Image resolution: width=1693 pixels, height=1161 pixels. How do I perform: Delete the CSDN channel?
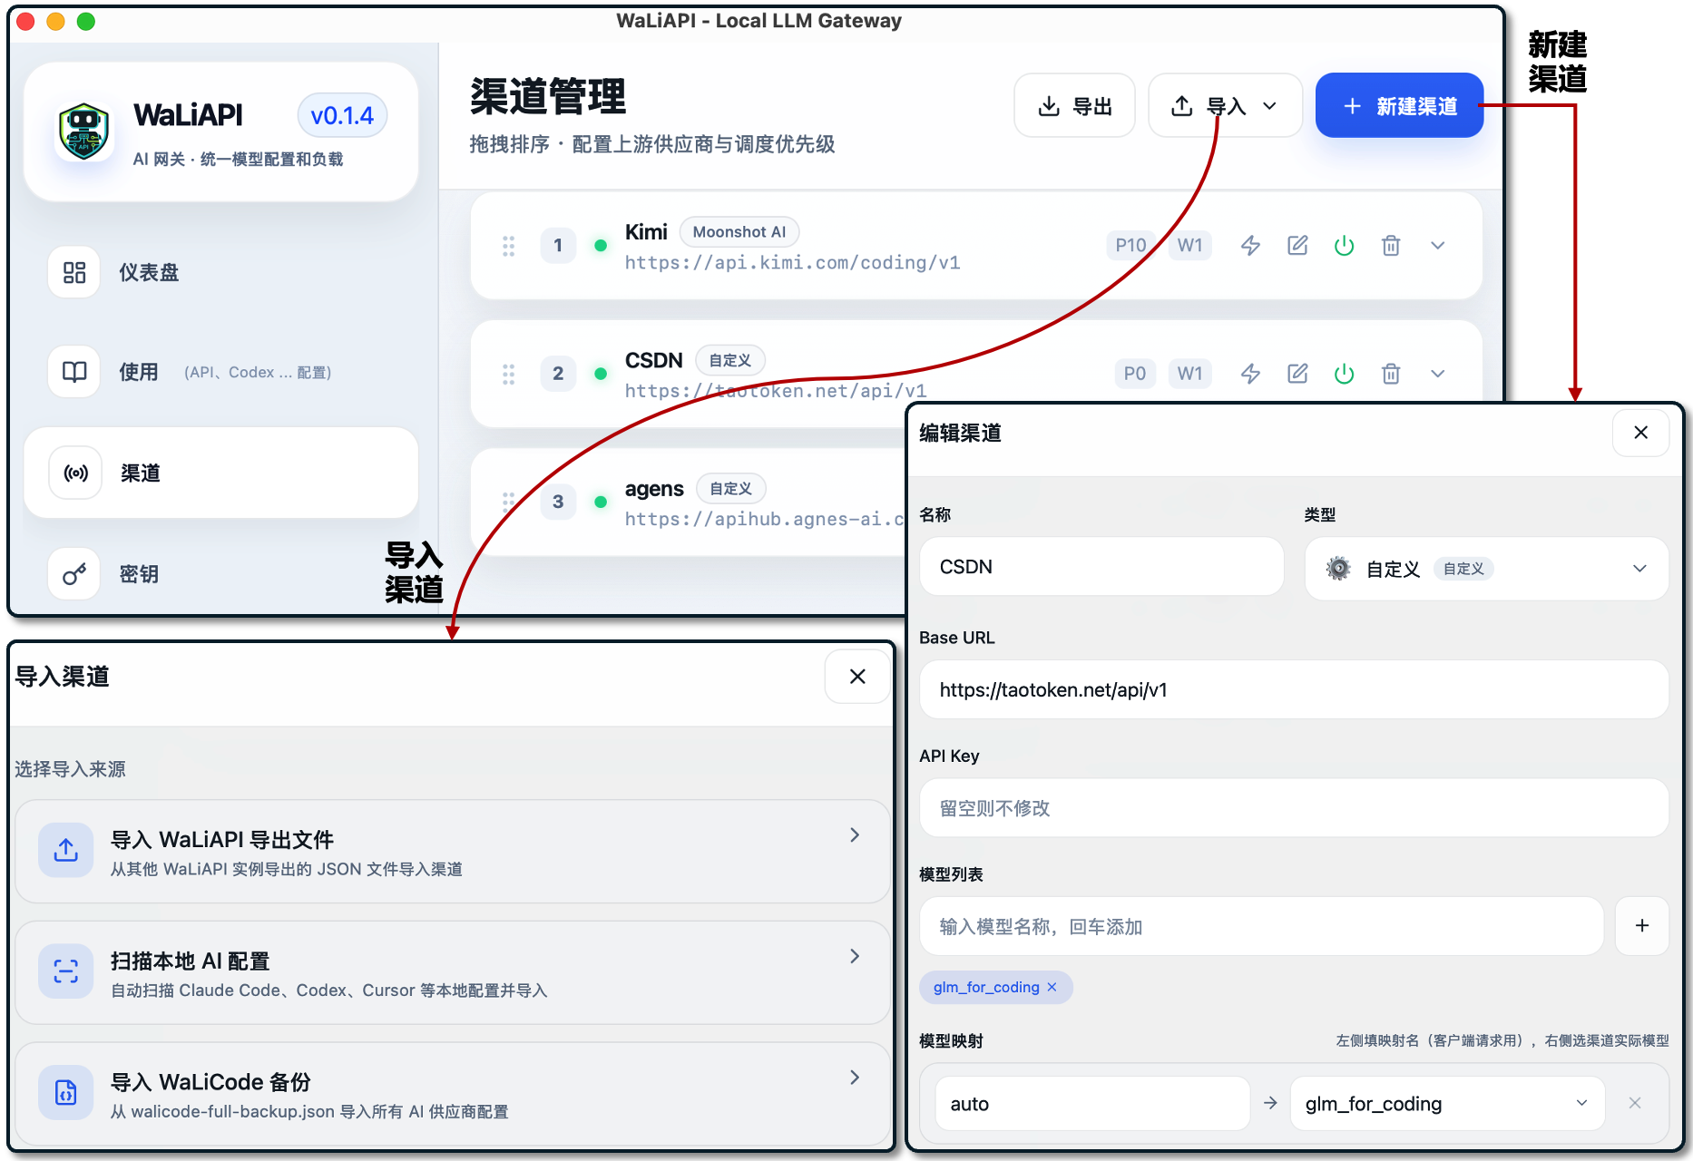tap(1391, 374)
